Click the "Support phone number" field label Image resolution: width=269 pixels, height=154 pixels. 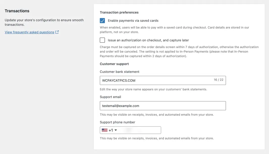(x=118, y=122)
